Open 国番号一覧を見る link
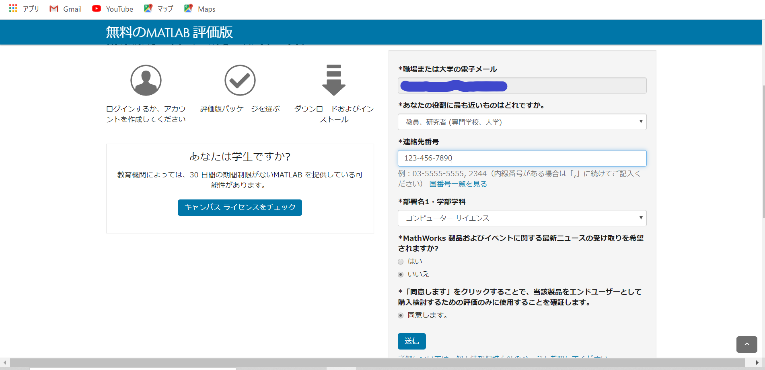Viewport: 765px width, 370px height. tap(458, 184)
